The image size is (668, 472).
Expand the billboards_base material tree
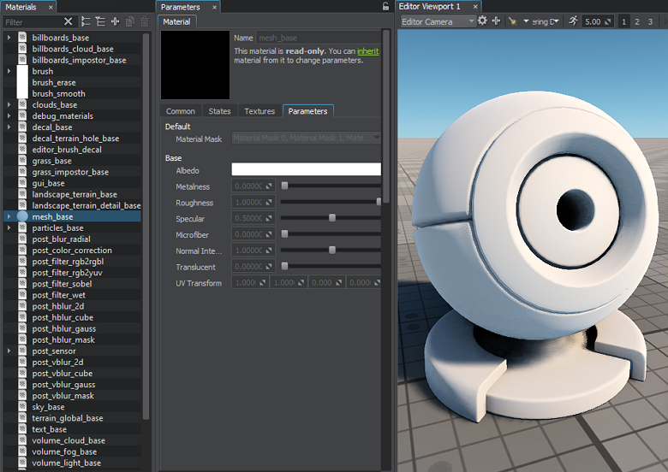[9, 38]
